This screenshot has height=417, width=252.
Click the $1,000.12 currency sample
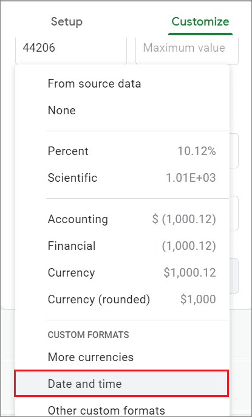[189, 273]
